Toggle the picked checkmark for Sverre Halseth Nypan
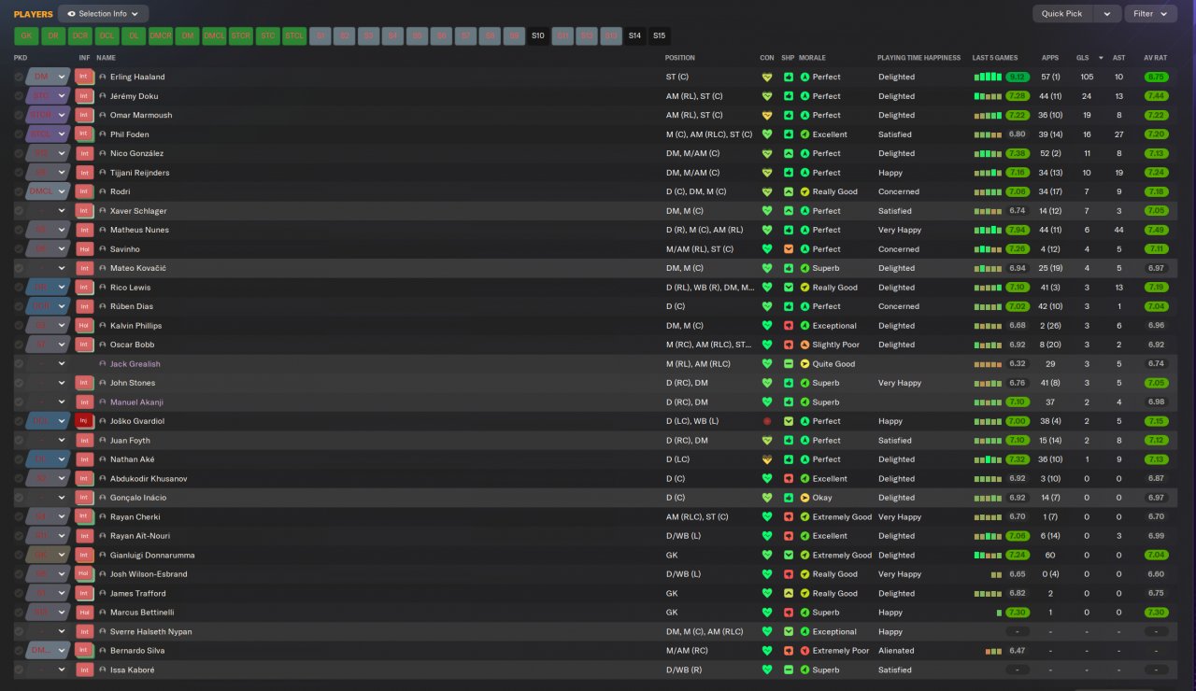1196x691 pixels. (19, 632)
